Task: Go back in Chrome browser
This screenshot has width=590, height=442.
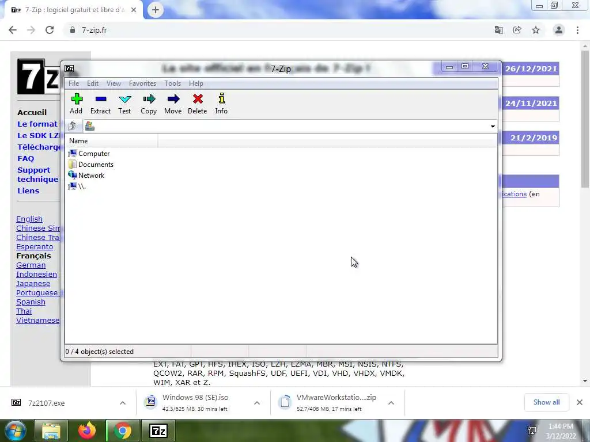Action: click(x=13, y=30)
